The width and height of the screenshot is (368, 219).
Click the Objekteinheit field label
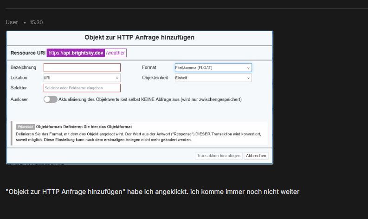pyautogui.click(x=155, y=78)
